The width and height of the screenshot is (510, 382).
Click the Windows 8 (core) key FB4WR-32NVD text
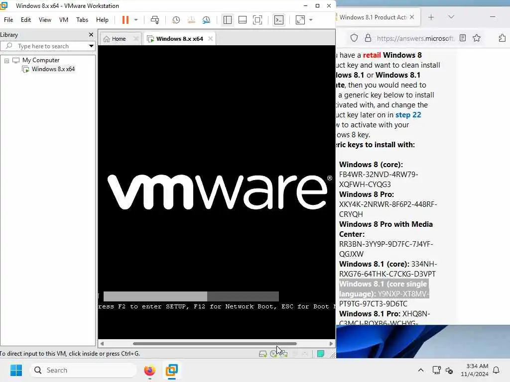coord(379,179)
